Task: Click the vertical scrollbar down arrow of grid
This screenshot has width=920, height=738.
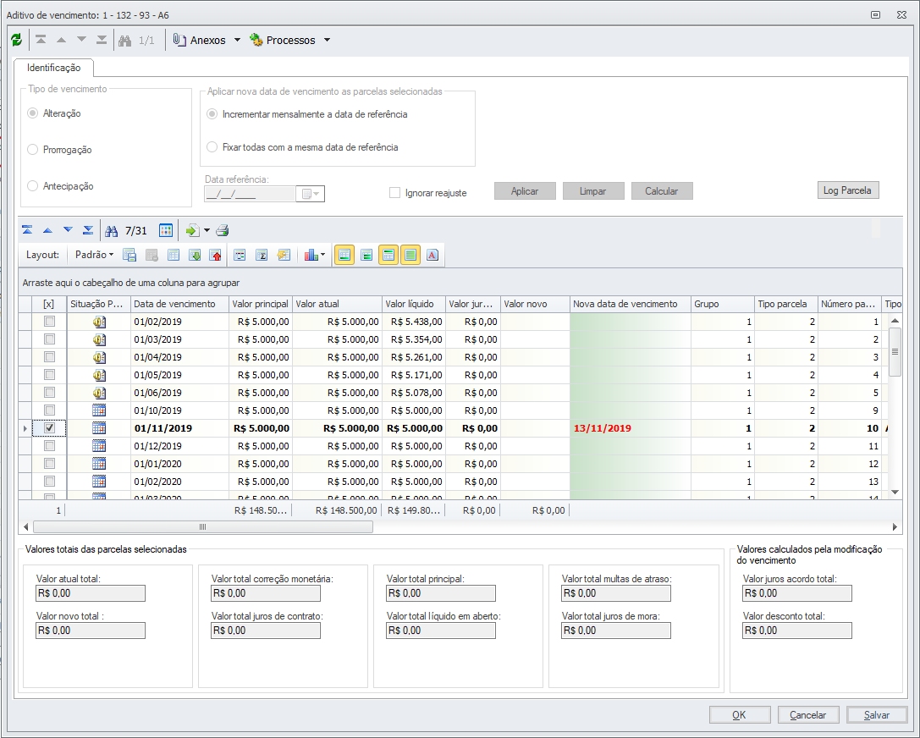Action: click(895, 493)
